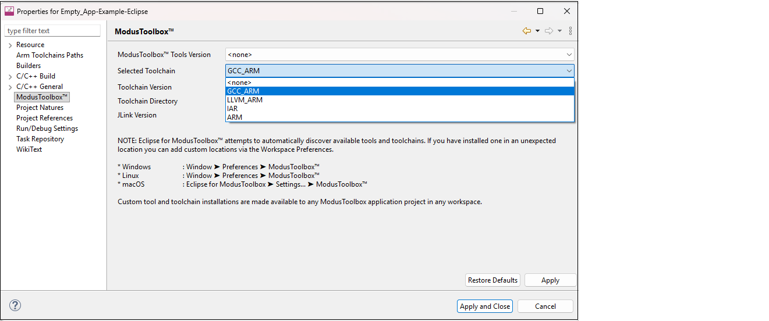
Task: Select Task Repository page
Action: point(40,139)
